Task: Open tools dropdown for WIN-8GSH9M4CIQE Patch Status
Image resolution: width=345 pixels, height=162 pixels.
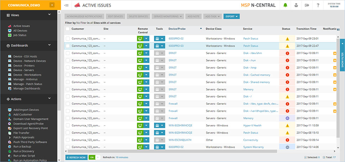Action: pyautogui.click(x=163, y=133)
